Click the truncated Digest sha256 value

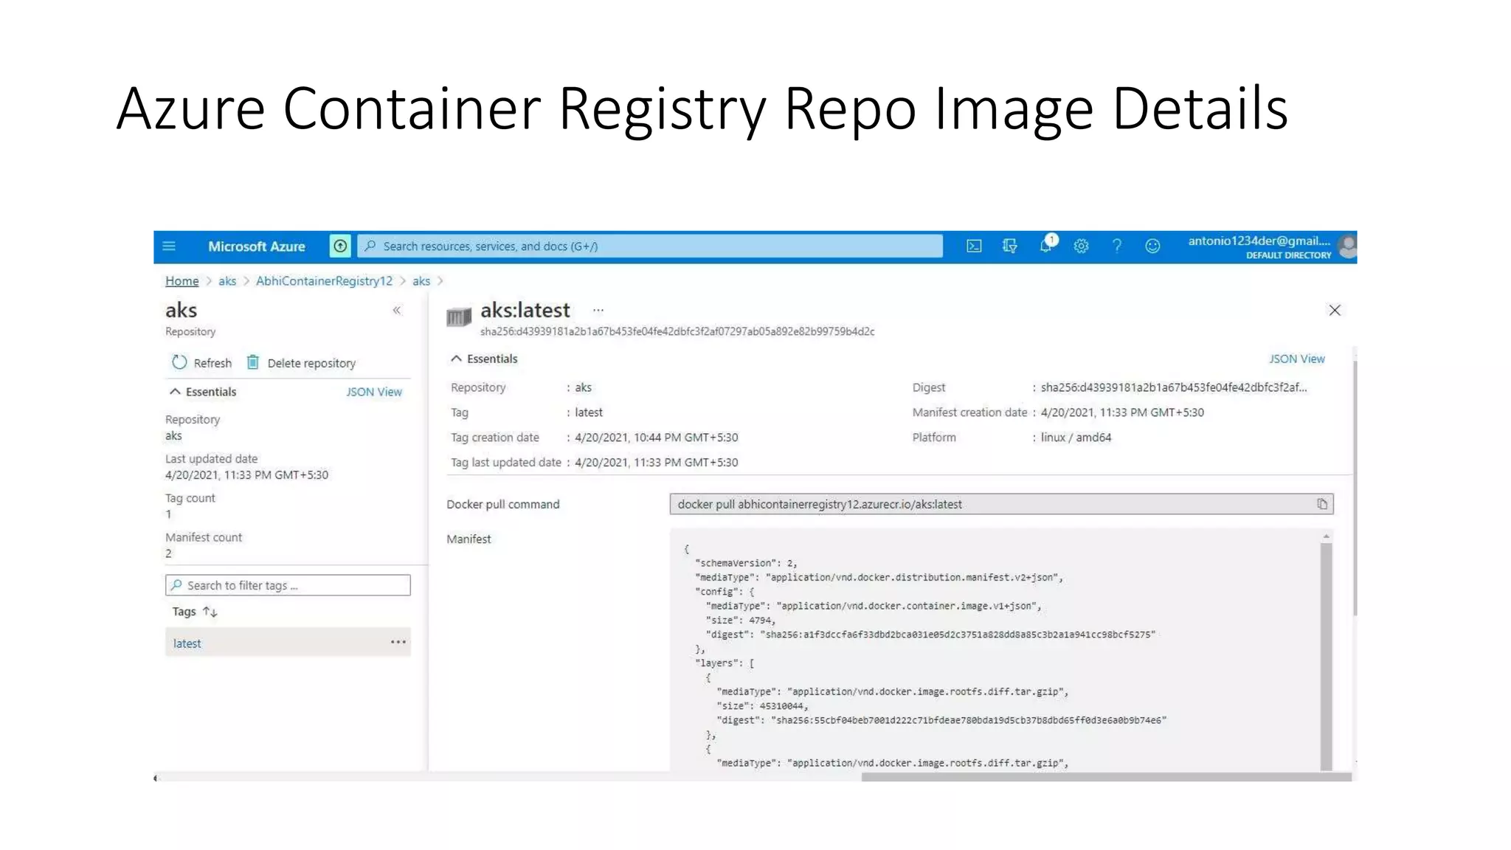1173,387
